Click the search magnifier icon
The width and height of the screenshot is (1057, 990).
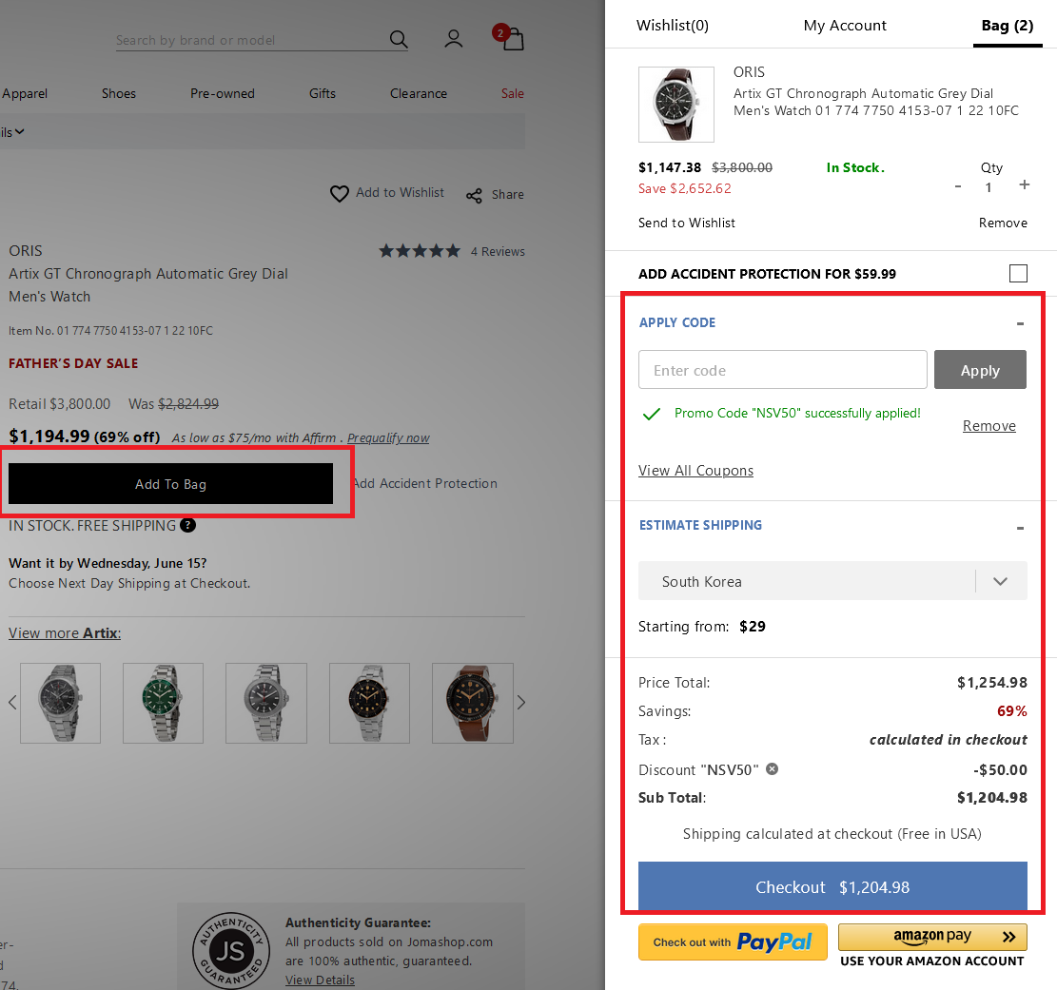pyautogui.click(x=399, y=40)
